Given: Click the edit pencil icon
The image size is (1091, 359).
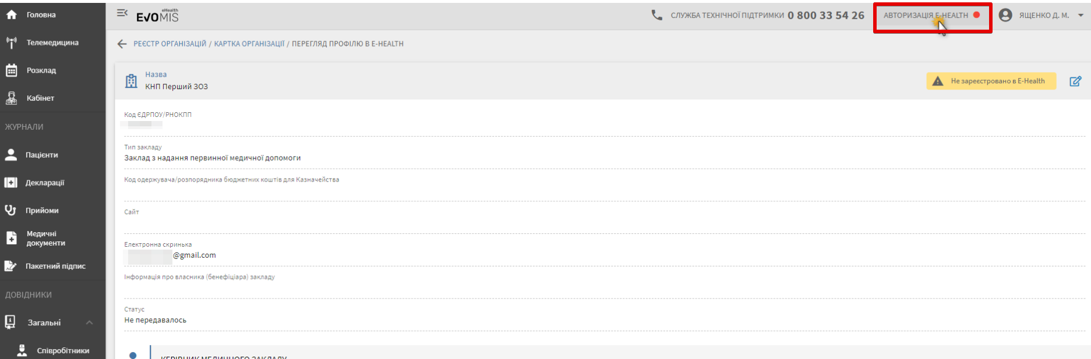Looking at the screenshot, I should click(x=1075, y=81).
